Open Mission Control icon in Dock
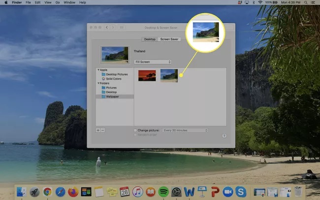Screen dimensions: 320x200 coord(86,192)
